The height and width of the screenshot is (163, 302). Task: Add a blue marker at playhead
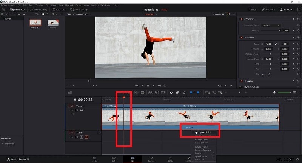pos(198,92)
